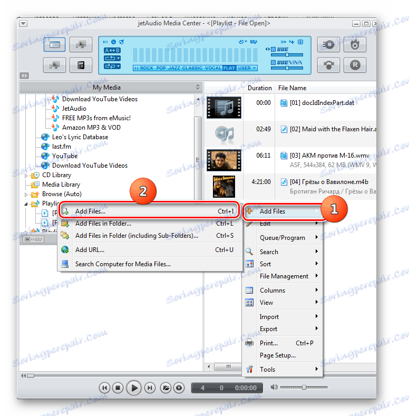This screenshot has height=416, width=409.
Task: Open the Columns submenu
Action: tap(283, 290)
